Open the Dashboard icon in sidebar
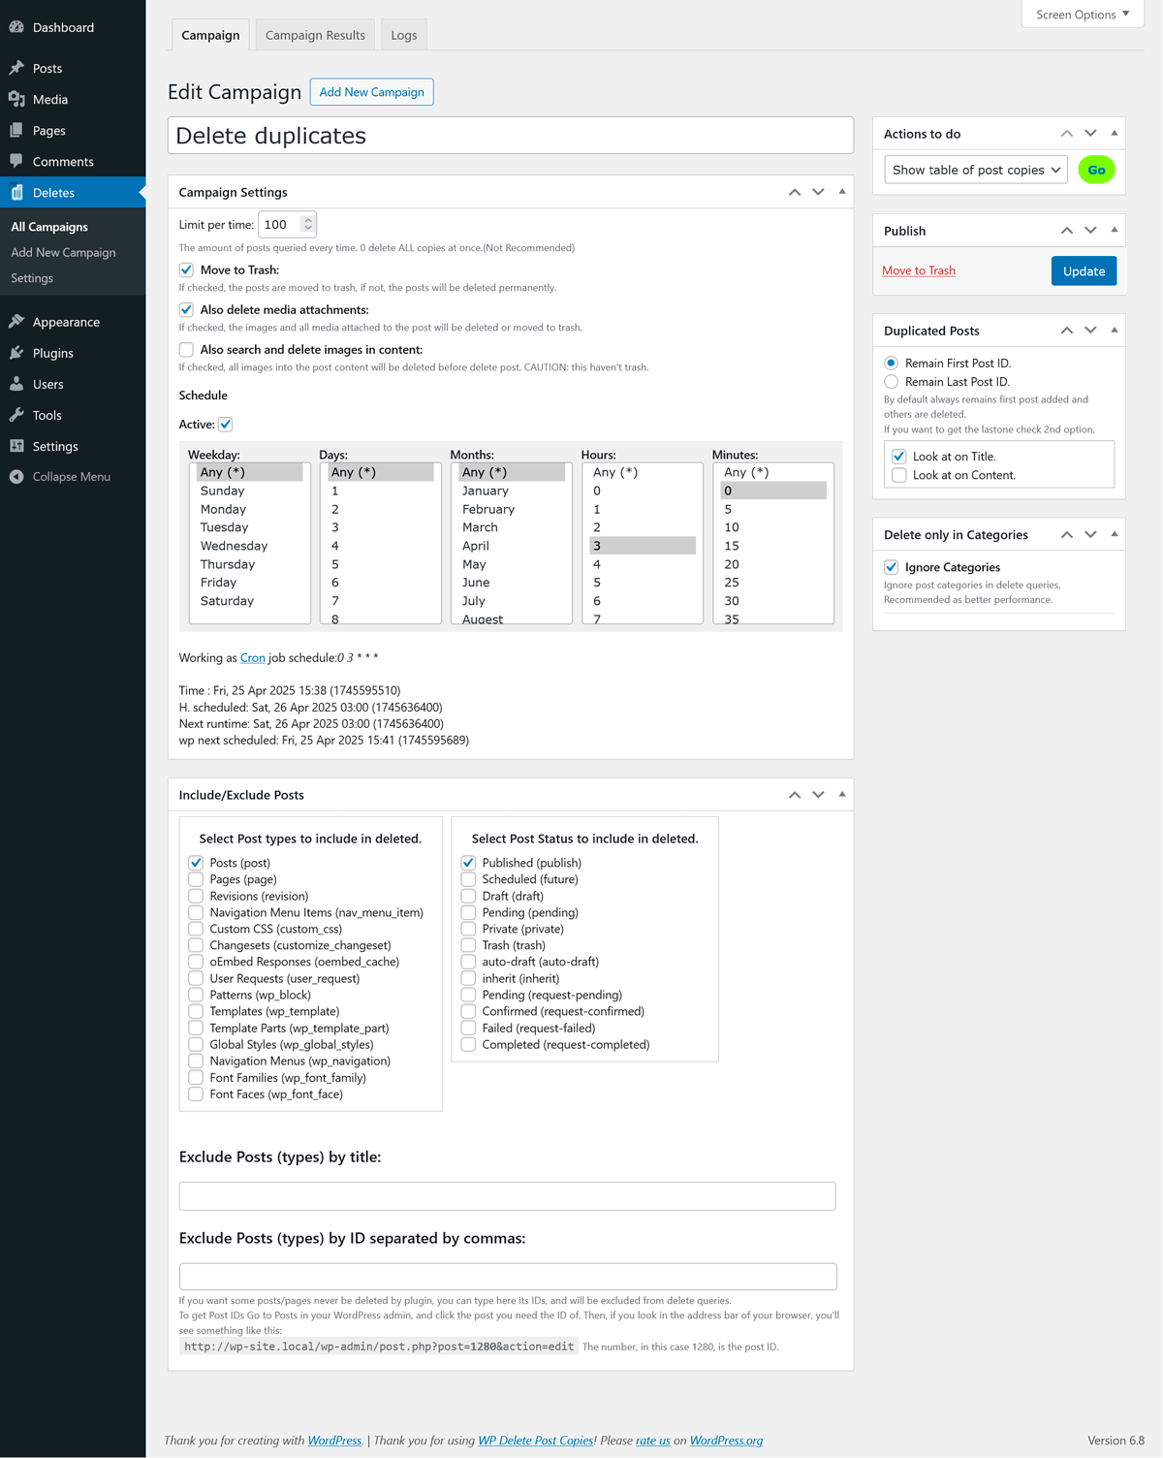This screenshot has height=1458, width=1163. tap(16, 27)
